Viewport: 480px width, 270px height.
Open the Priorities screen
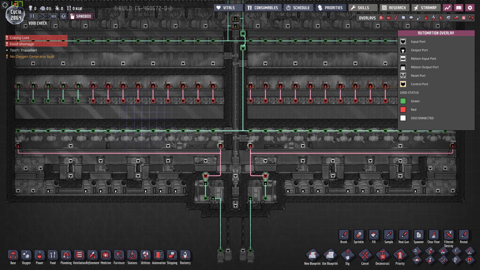point(330,8)
